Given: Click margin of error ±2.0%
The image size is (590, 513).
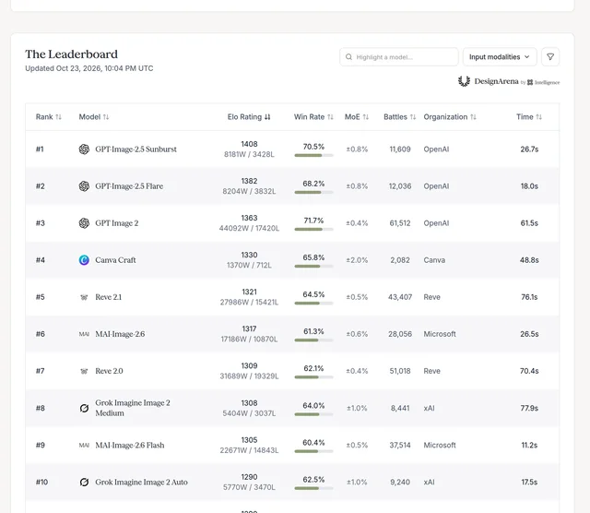Looking at the screenshot, I should click(357, 260).
